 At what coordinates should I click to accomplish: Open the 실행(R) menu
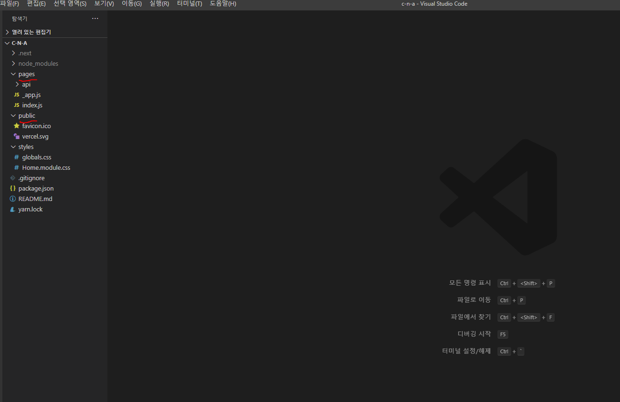[159, 4]
